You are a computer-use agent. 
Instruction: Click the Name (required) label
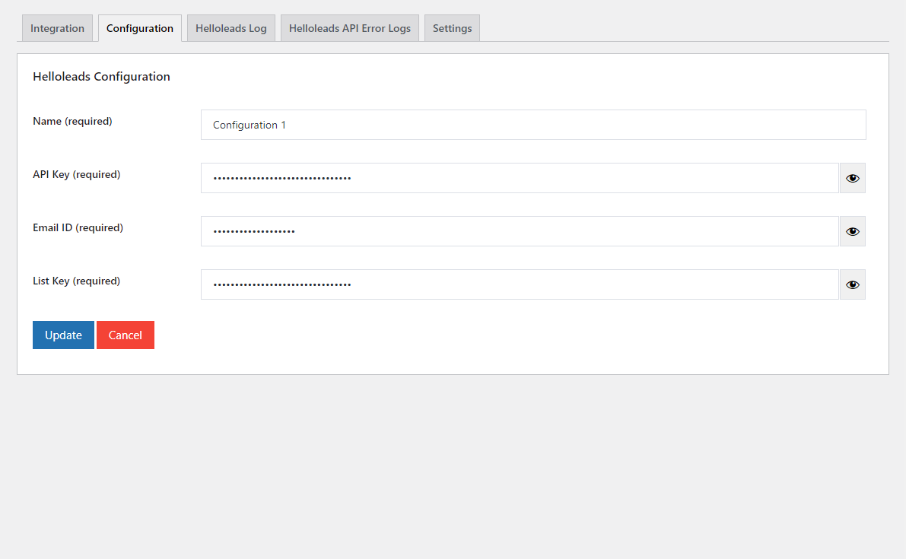(72, 121)
